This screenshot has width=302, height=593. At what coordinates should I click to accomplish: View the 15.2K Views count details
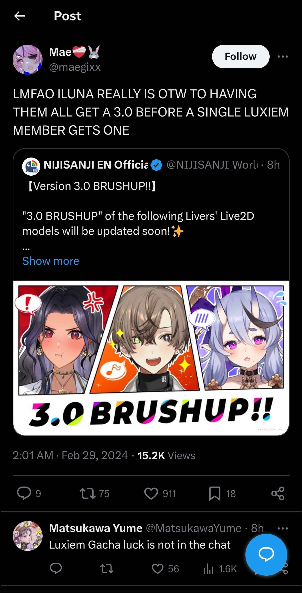pyautogui.click(x=166, y=455)
